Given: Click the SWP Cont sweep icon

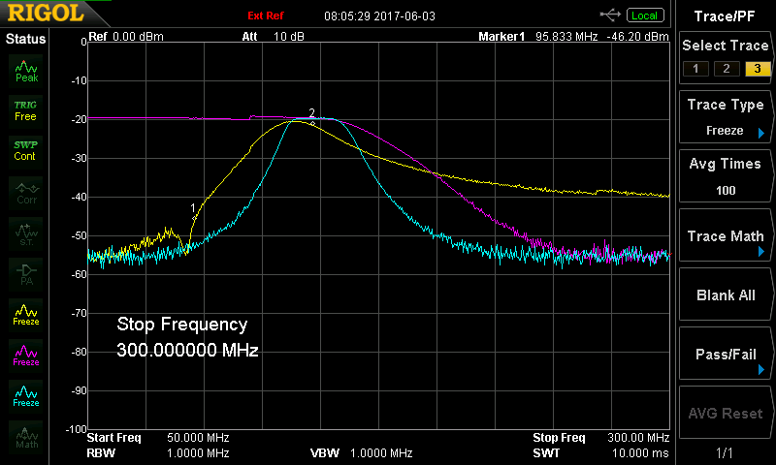Looking at the screenshot, I should pyautogui.click(x=26, y=151).
